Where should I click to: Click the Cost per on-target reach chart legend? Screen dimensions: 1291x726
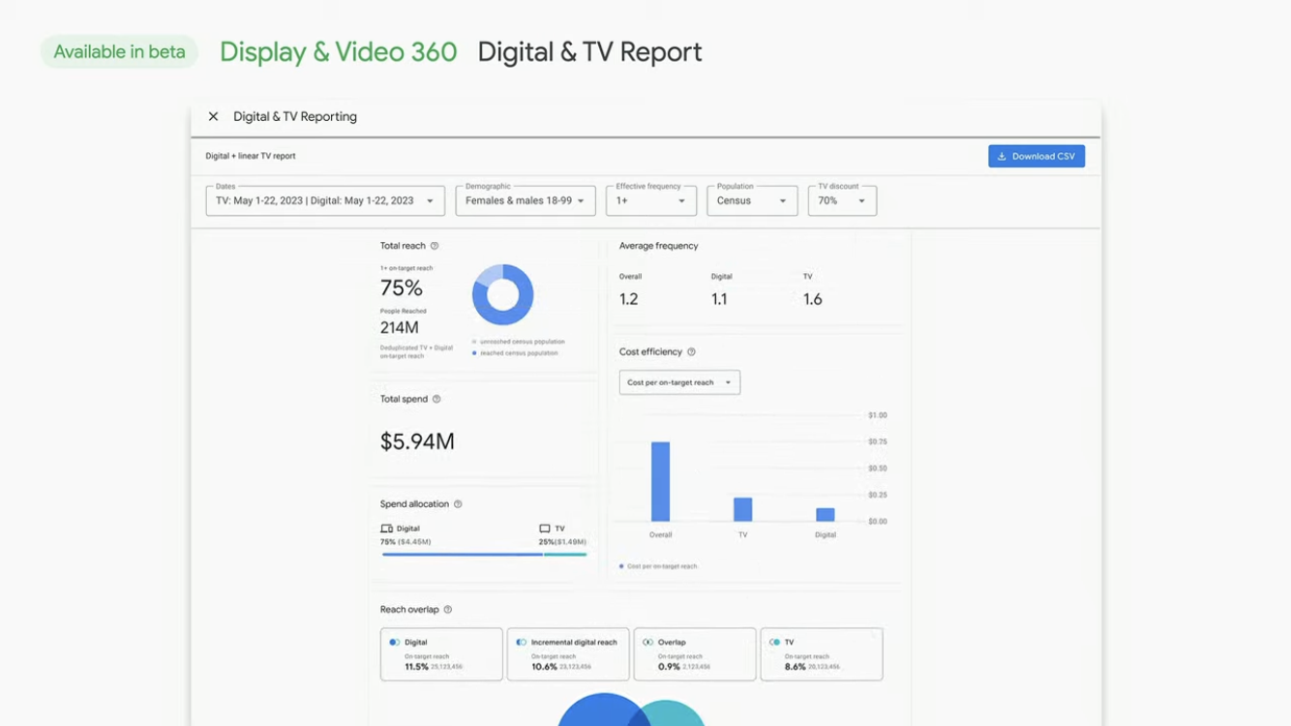point(658,566)
